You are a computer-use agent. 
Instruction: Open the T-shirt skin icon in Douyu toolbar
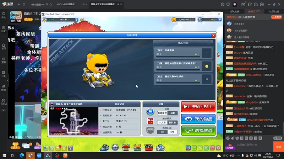(x=250, y=4)
